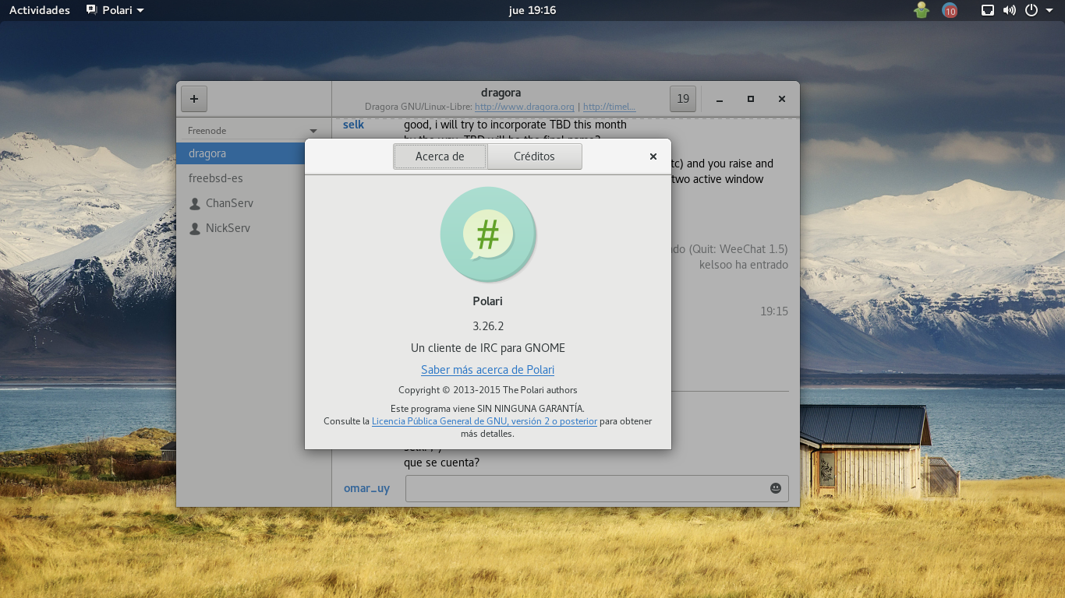The height and width of the screenshot is (598, 1065).
Task: Minimize the Polari chat window
Action: tap(720, 99)
